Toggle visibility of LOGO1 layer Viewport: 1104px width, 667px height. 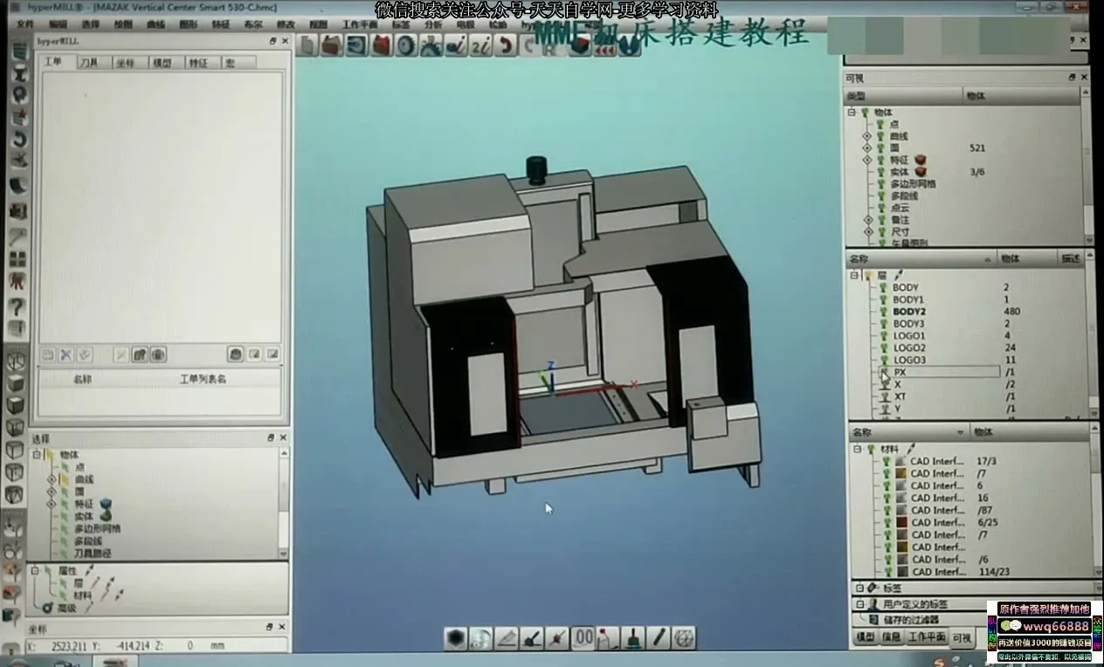(x=882, y=336)
